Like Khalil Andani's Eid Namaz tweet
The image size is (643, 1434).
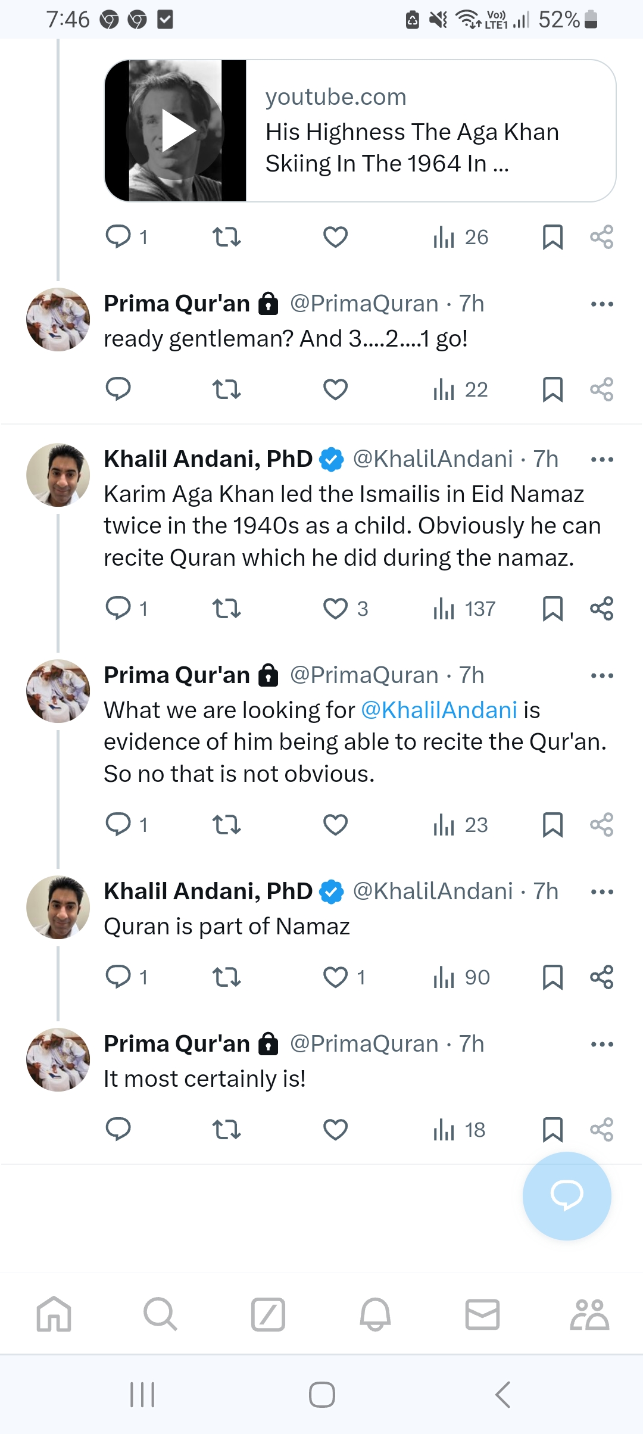[335, 609]
